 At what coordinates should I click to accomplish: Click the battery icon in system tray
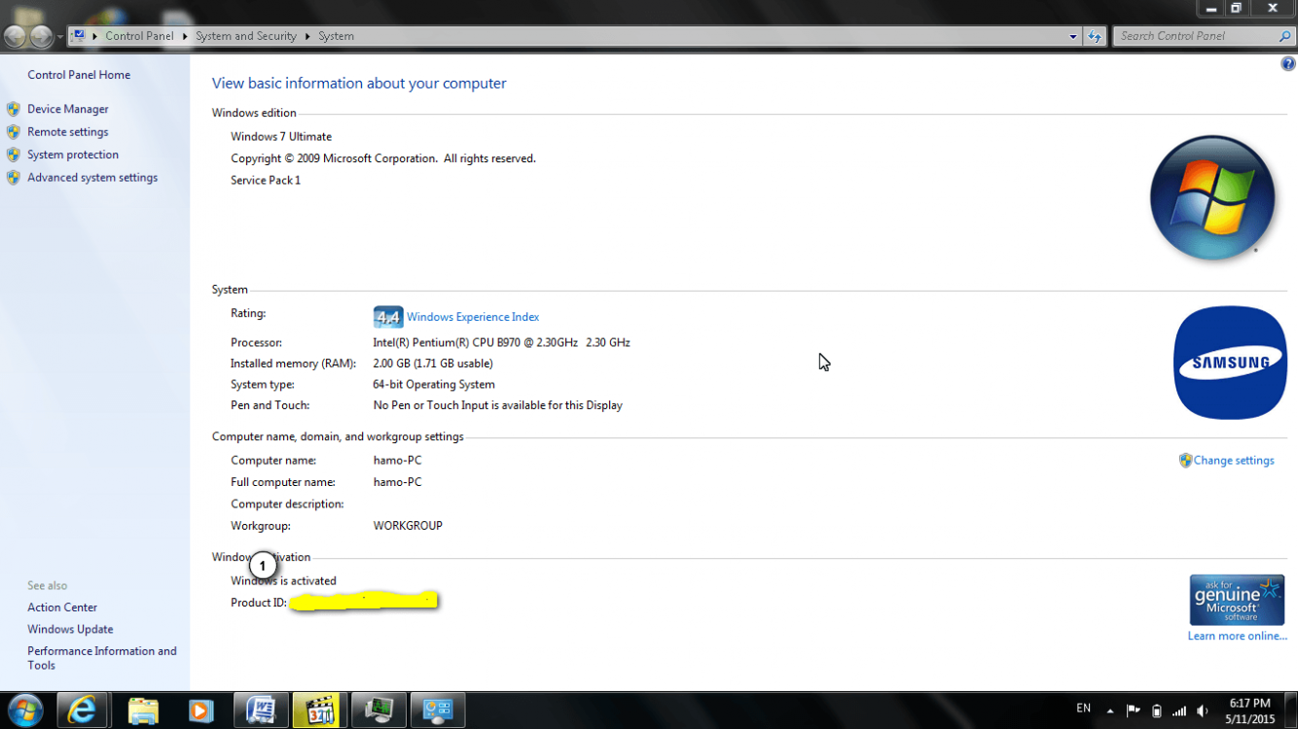click(x=1156, y=711)
